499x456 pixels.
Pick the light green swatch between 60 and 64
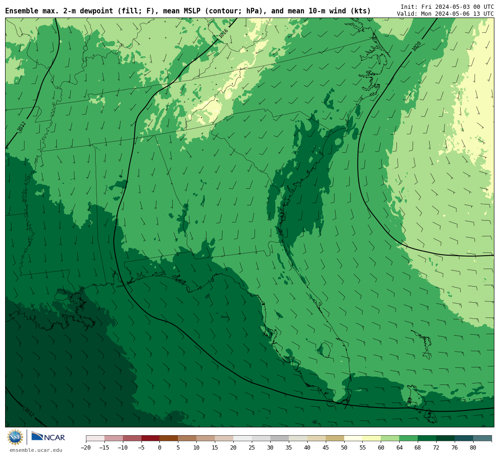pos(390,438)
